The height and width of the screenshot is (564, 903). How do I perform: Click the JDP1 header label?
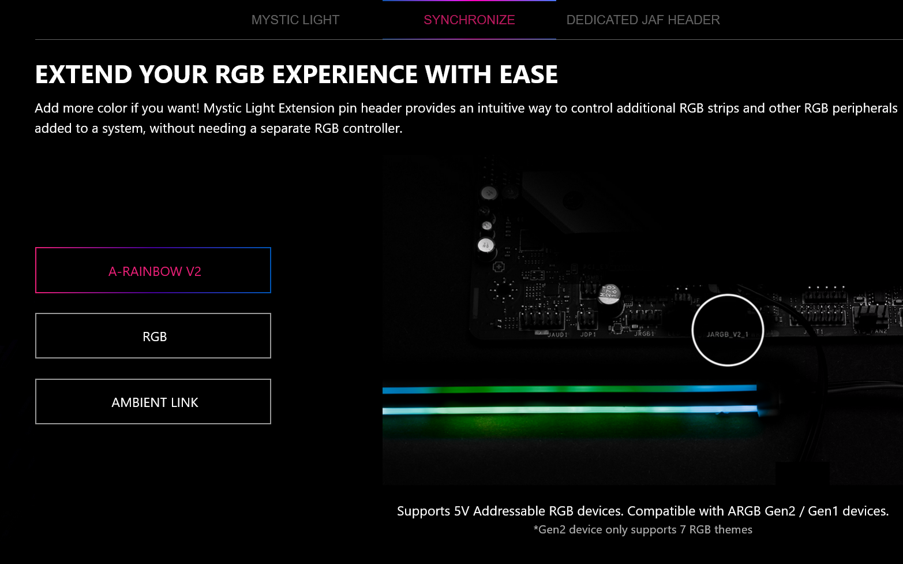point(588,334)
